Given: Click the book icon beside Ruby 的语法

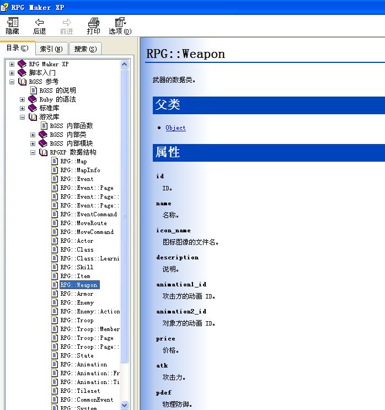Looking at the screenshot, I should 33,99.
